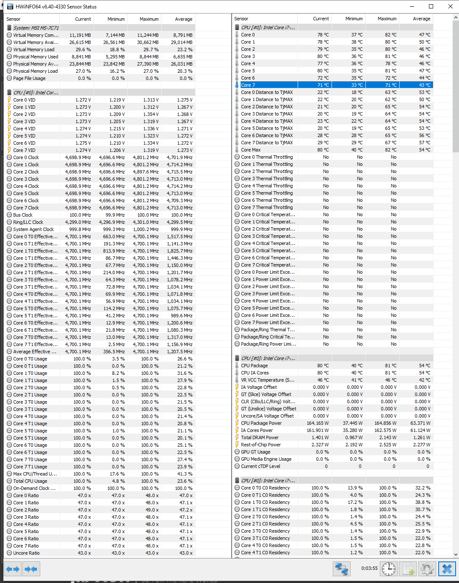This screenshot has height=583, width=459.
Task: Select Core 4 T1 Usage row
Action: [x=100, y=423]
